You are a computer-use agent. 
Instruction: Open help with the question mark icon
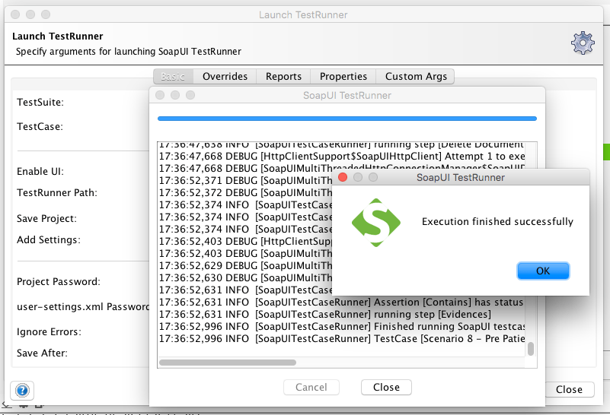22,390
